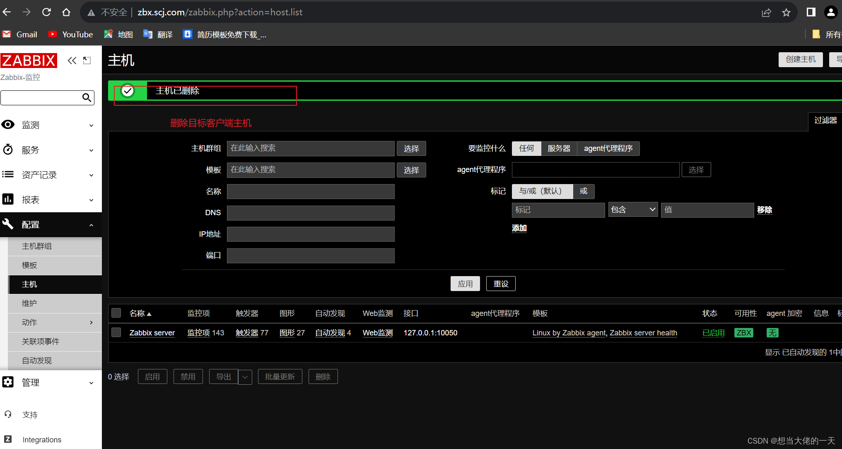Click the headset icon for 支持
Screen dimensions: 842x449
[x=8, y=414]
